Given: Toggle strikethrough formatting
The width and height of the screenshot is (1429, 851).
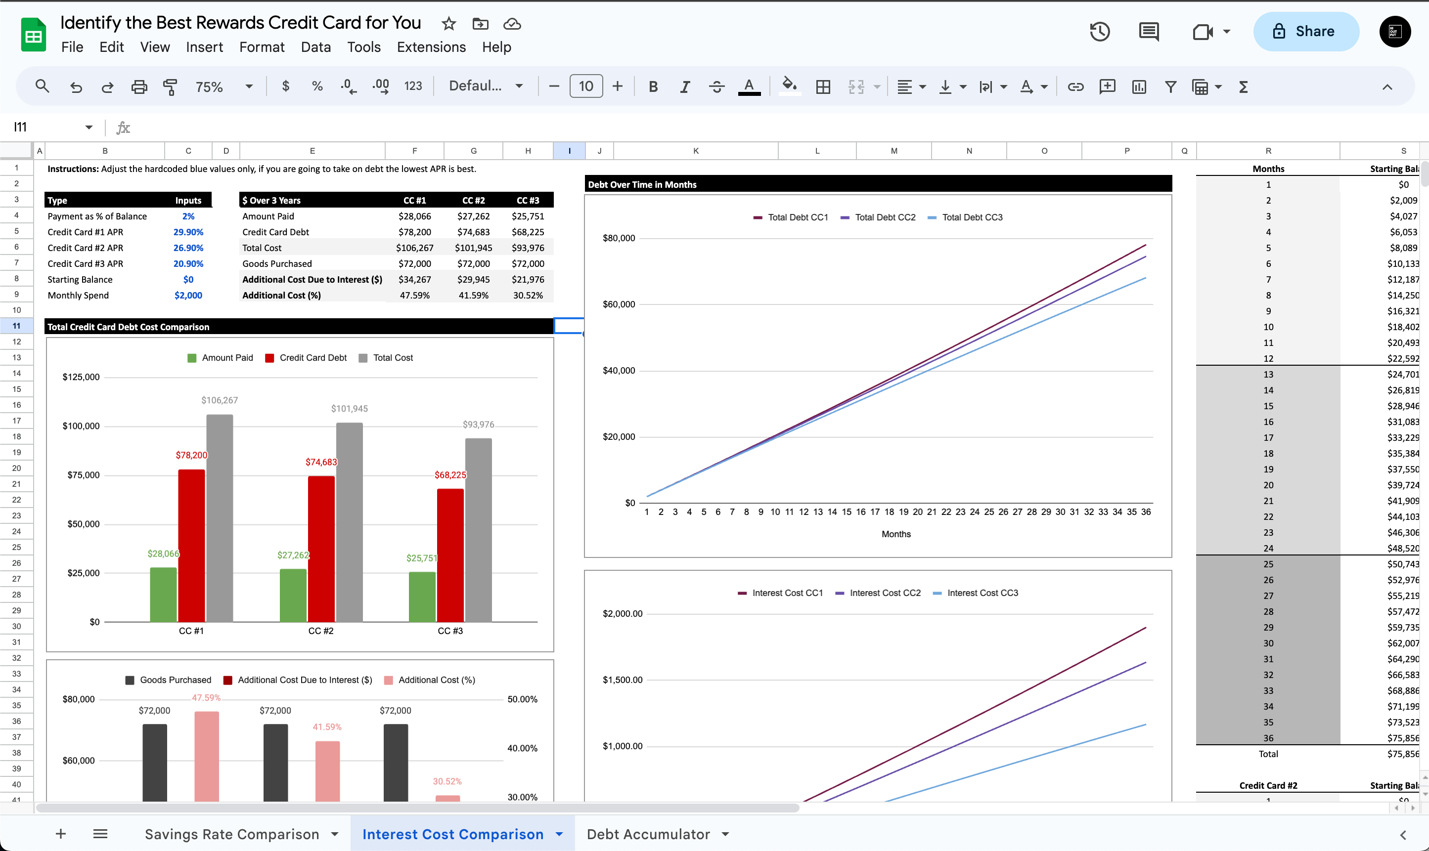Looking at the screenshot, I should [x=716, y=86].
